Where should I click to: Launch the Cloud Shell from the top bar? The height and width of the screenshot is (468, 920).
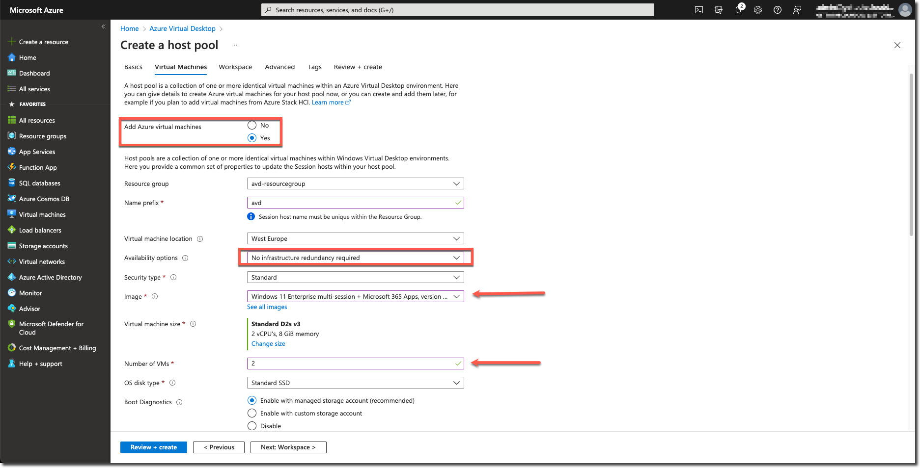pyautogui.click(x=698, y=10)
